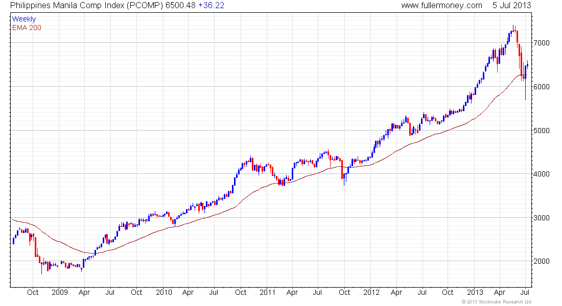Click the Philippines Manila Comp Index title
The height and width of the screenshot is (306, 562).
point(86,6)
